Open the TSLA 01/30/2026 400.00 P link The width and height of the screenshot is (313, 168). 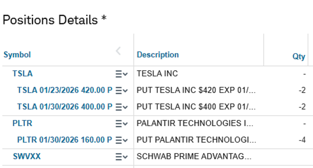point(65,107)
